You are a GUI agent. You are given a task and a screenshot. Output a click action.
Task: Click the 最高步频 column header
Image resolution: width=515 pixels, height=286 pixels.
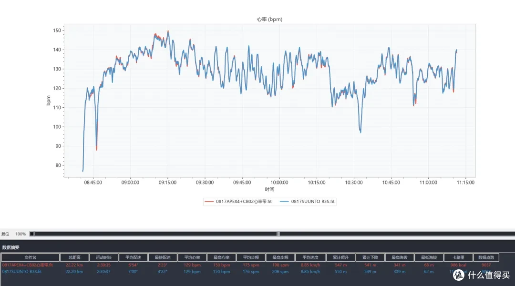tap(280, 257)
